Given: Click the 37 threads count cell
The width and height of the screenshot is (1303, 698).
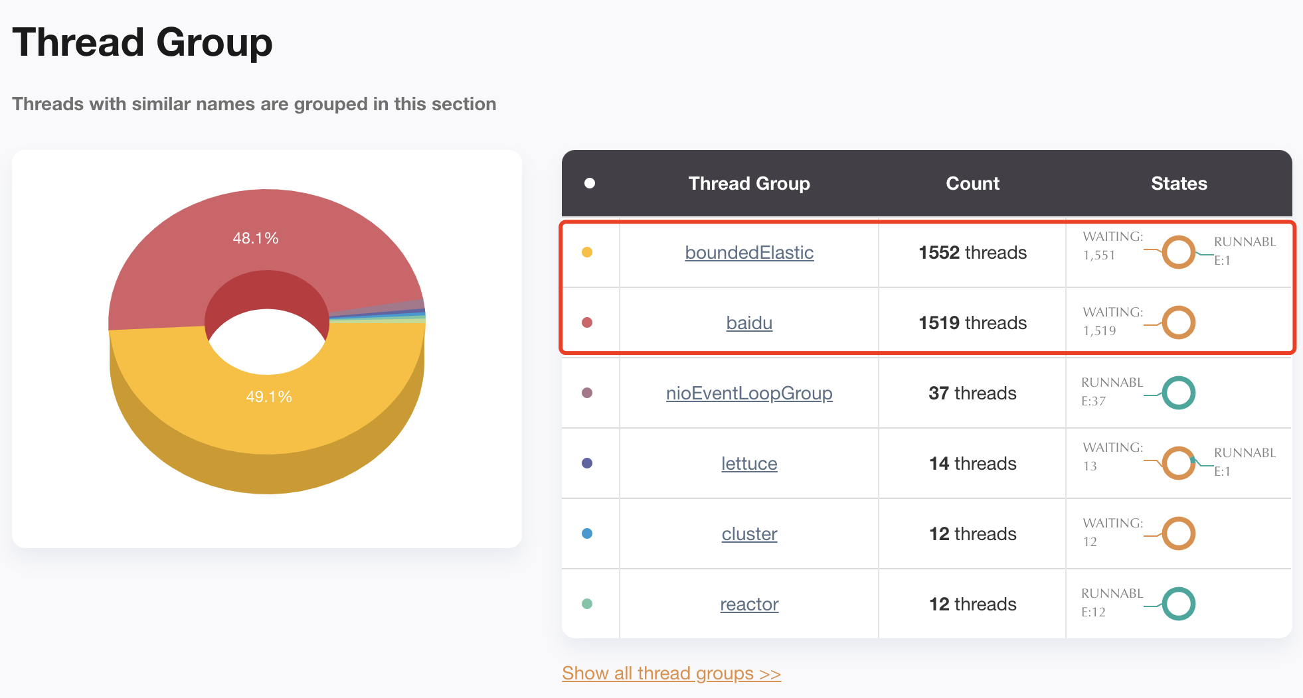Looking at the screenshot, I should coord(972,393).
